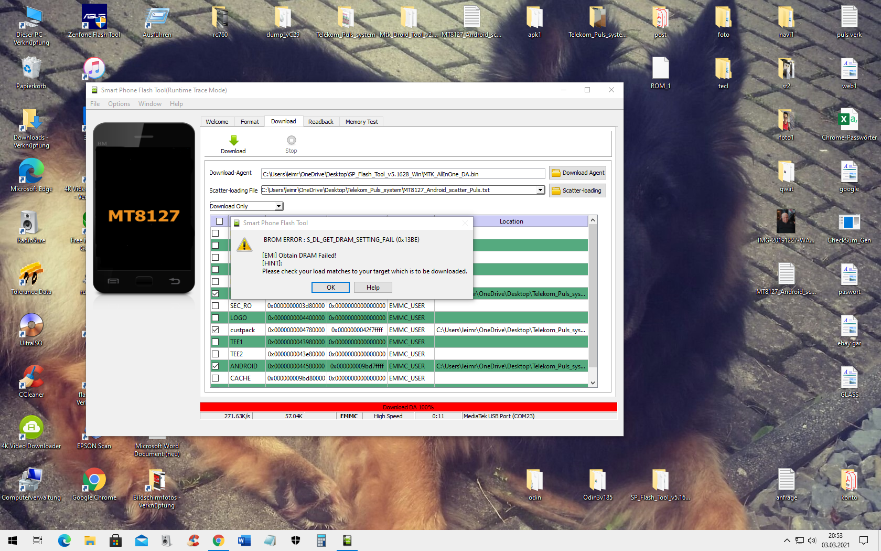Click the taskbar clock showing 20:53
Viewport: 881px width, 551px height.
pyautogui.click(x=835, y=541)
